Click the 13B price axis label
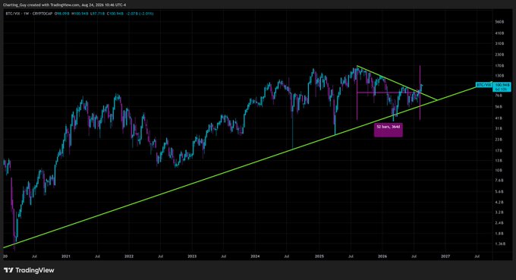The image size is (516, 280). click(499, 161)
